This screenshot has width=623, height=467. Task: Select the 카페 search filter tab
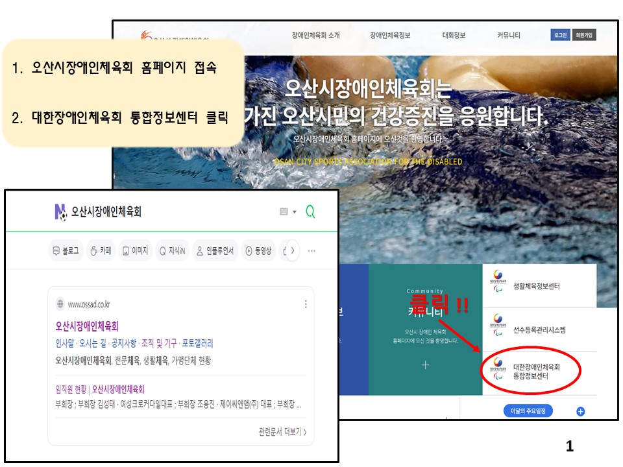tap(101, 251)
